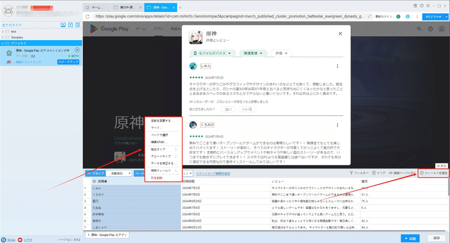450x243 pixels.
Task: Reload the page with the refresh icon
Action: pyautogui.click(x=88, y=17)
